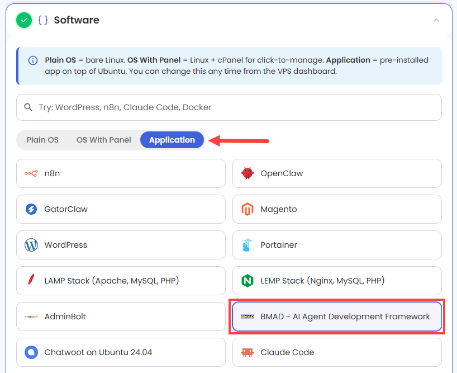Switch to the Plain OS tab

(x=42, y=140)
